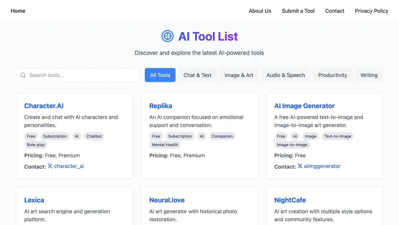This screenshot has width=399, height=225.
Task: Click Image tag on AI Image Generator card
Action: coord(311,136)
